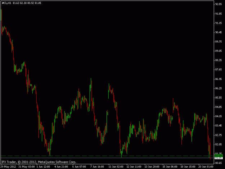Screen dimensions: 225x169
Task: Click the 88.35 price axis label
Action: pyautogui.click(x=219, y=60)
